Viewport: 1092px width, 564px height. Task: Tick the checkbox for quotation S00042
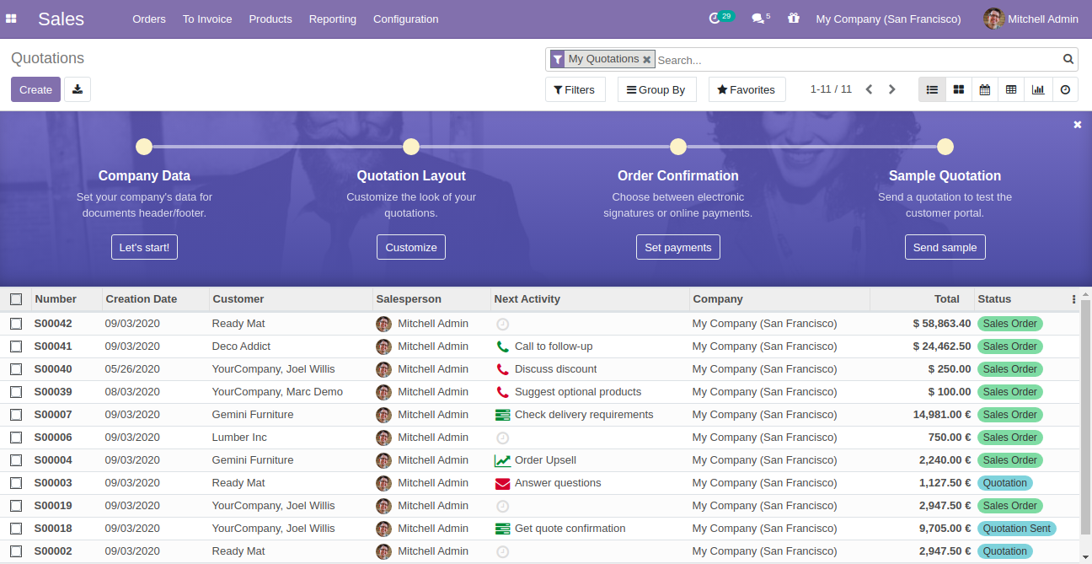click(15, 323)
